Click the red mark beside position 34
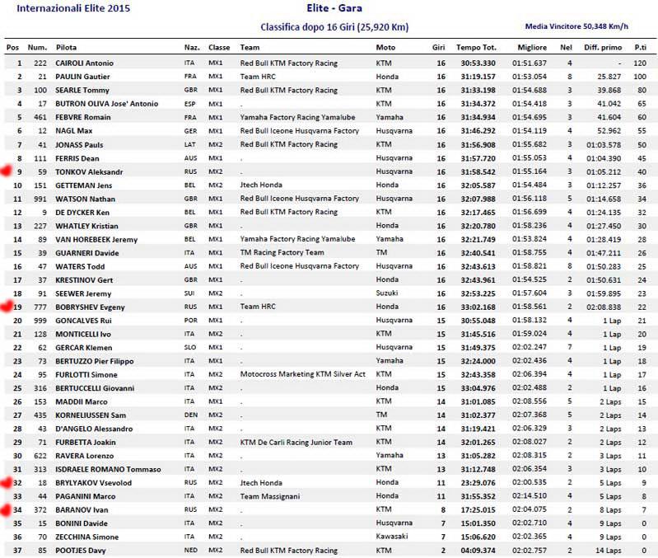Screen dimensions: 658x558 pos(6,510)
